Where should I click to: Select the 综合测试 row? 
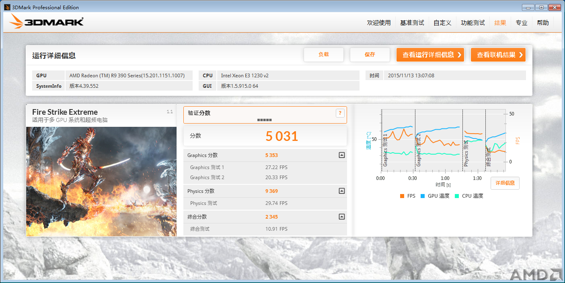click(265, 229)
